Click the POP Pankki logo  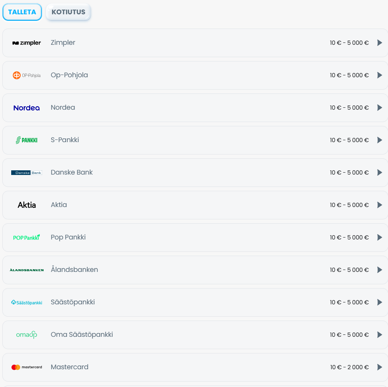tap(27, 238)
